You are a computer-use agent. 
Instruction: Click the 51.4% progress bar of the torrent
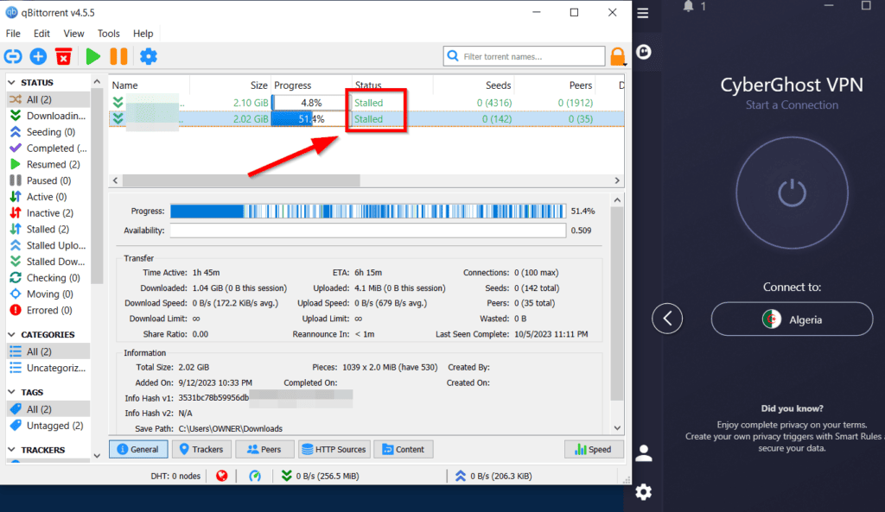(x=306, y=119)
